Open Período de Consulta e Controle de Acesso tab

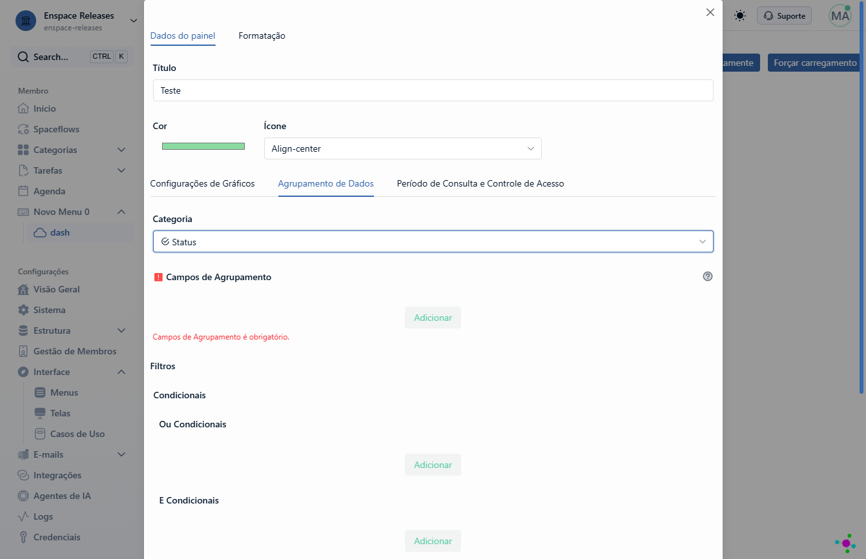(x=480, y=184)
